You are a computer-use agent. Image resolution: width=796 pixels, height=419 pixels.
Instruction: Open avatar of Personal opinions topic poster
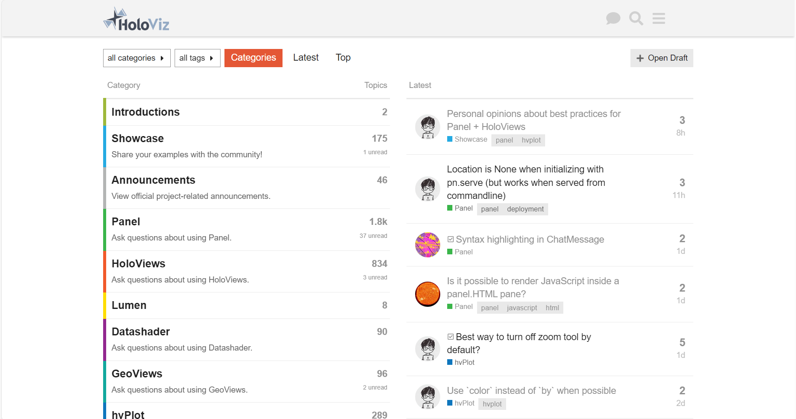428,127
